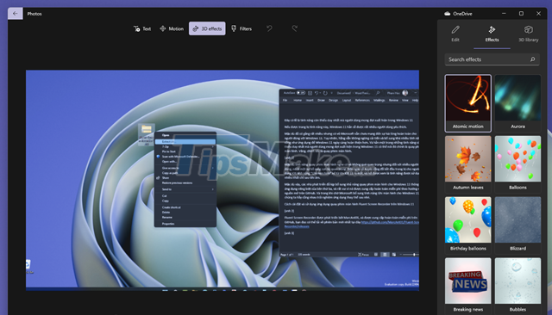This screenshot has height=315, width=552.
Task: Redo the last change
Action: tap(295, 28)
